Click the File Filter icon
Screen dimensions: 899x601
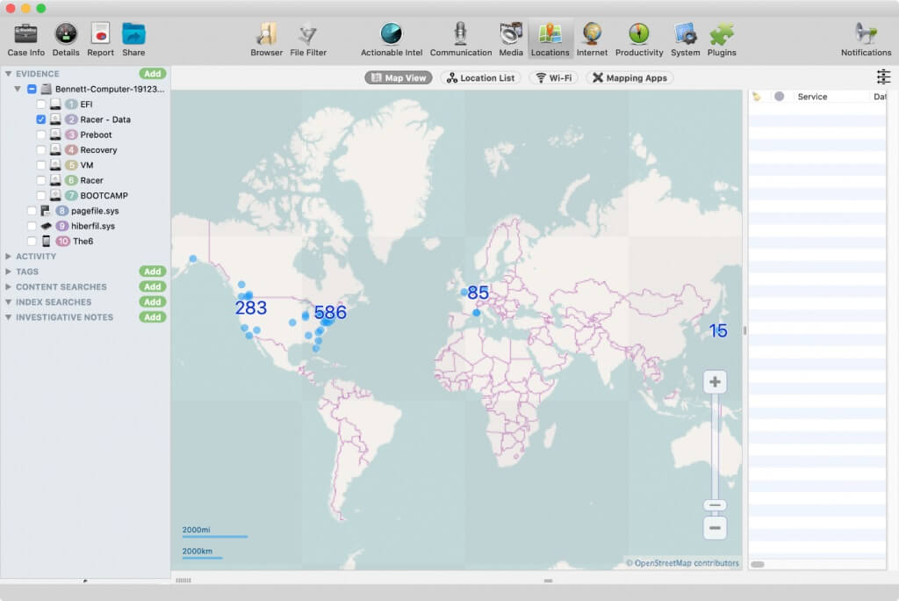point(308,35)
